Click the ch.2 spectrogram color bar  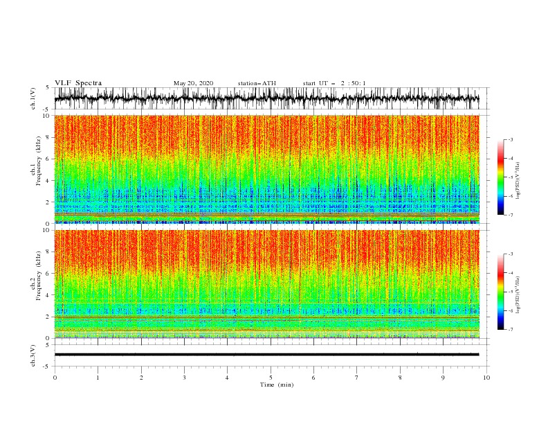500,292
